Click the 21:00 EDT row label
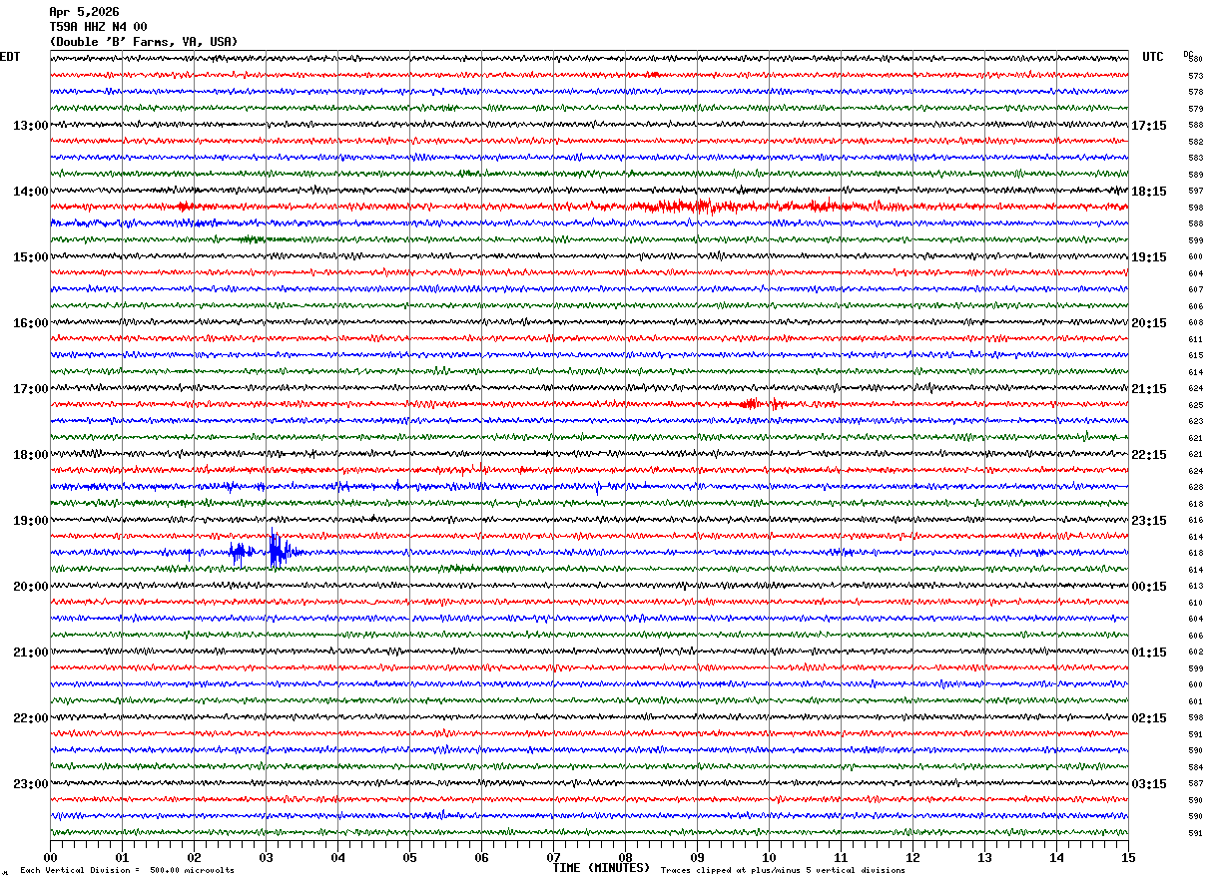This screenshot has width=1208, height=884. point(31,653)
